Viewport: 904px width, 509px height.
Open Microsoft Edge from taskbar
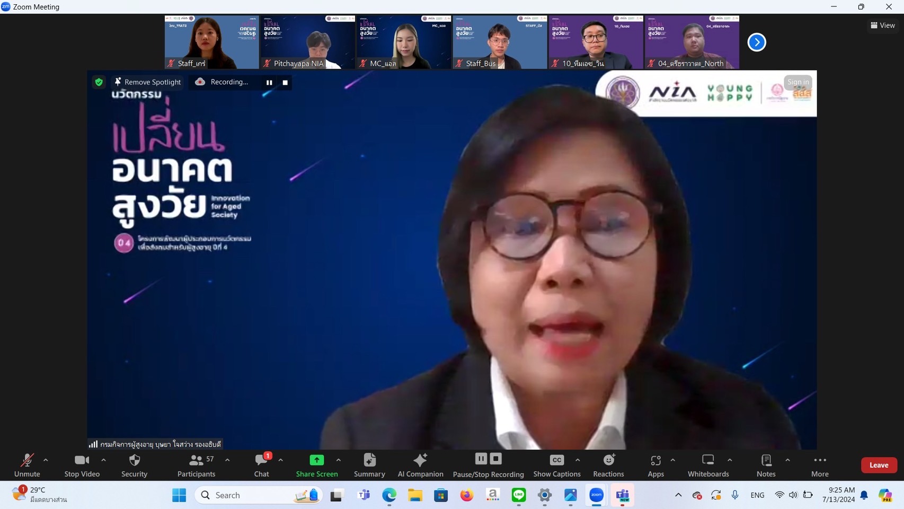tap(389, 495)
